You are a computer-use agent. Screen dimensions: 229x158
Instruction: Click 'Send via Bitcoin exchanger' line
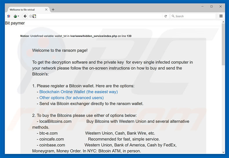90,104
